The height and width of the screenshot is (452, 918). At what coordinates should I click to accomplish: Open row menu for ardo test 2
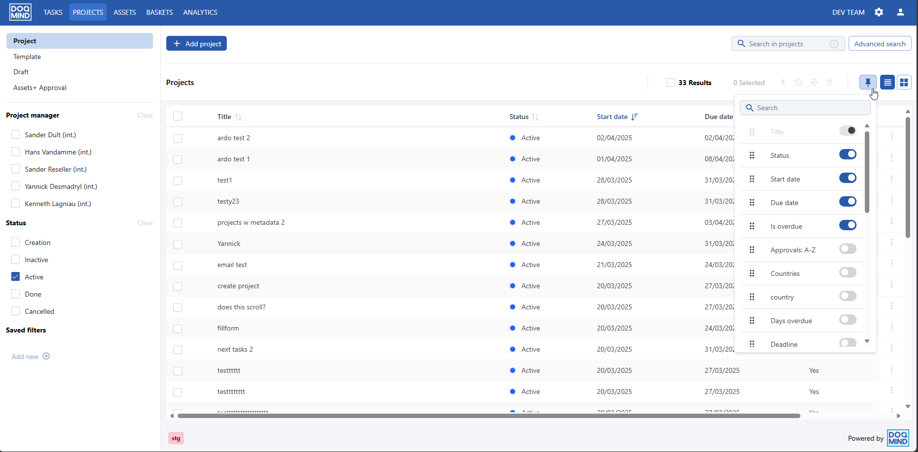point(891,137)
